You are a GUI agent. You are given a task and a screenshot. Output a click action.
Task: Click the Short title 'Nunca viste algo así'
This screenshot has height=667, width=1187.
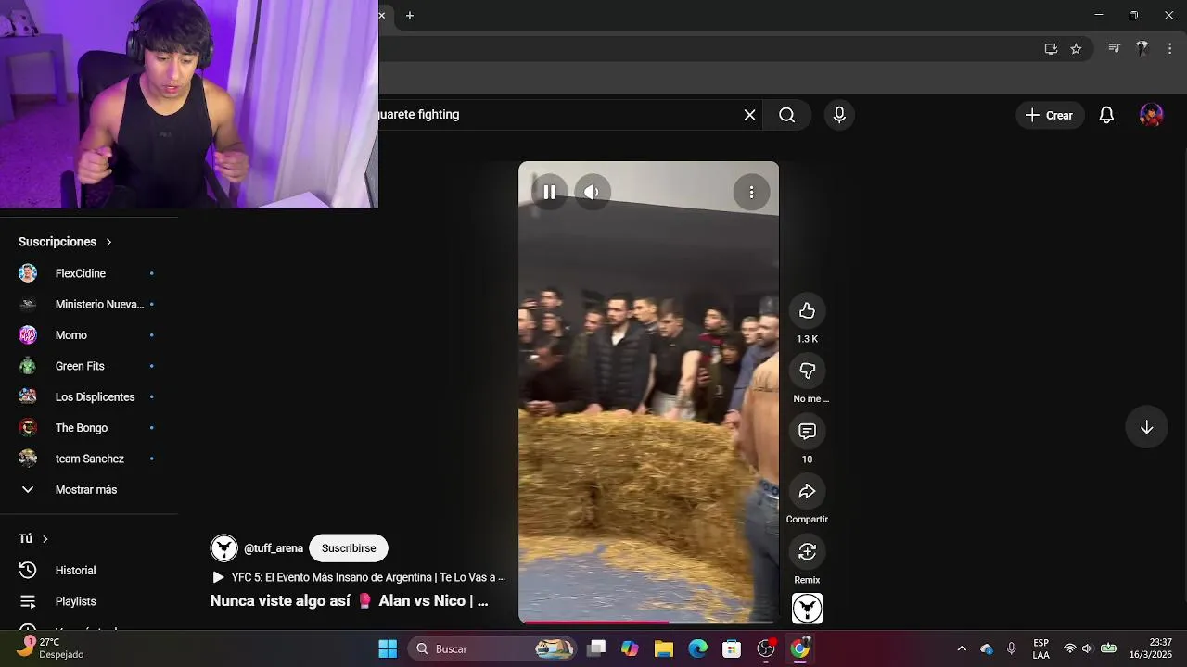click(350, 600)
